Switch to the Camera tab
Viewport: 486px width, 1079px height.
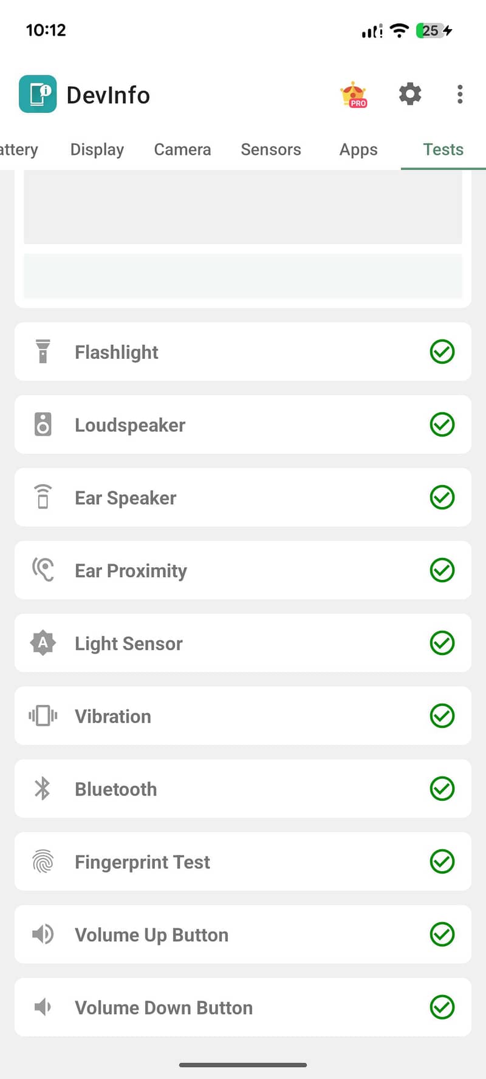182,149
